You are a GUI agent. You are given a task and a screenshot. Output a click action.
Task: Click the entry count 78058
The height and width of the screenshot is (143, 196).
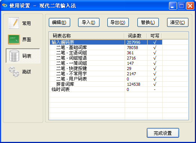click(133, 48)
